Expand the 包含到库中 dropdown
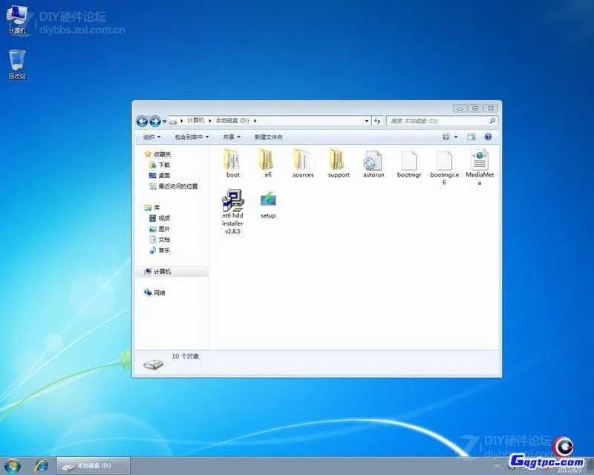Screen dimensions: 594x475 pos(192,137)
